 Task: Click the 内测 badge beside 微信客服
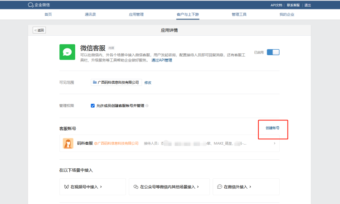[x=111, y=48]
